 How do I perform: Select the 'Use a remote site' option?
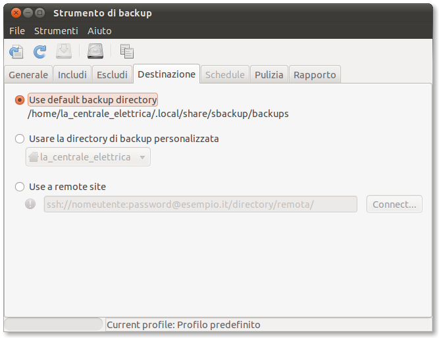coord(20,187)
